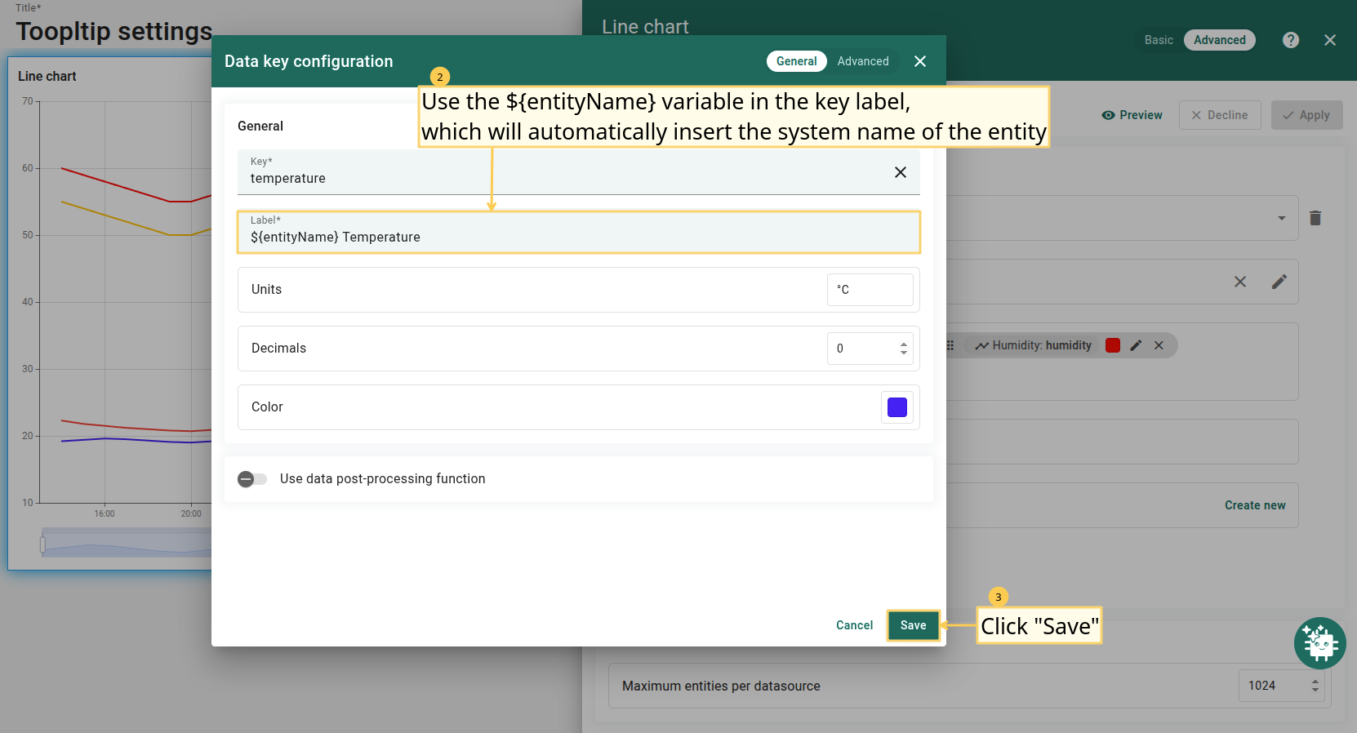This screenshot has height=733, width=1357.
Task: Close the Data key configuration dialog
Action: pyautogui.click(x=920, y=61)
